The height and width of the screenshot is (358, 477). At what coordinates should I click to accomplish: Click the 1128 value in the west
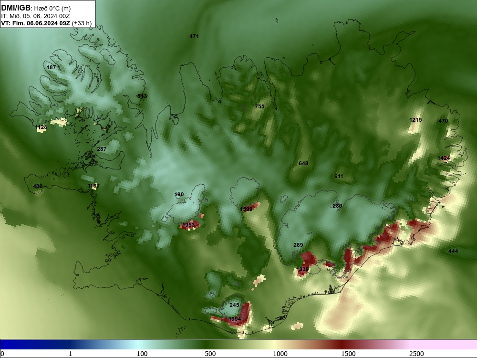(41, 127)
